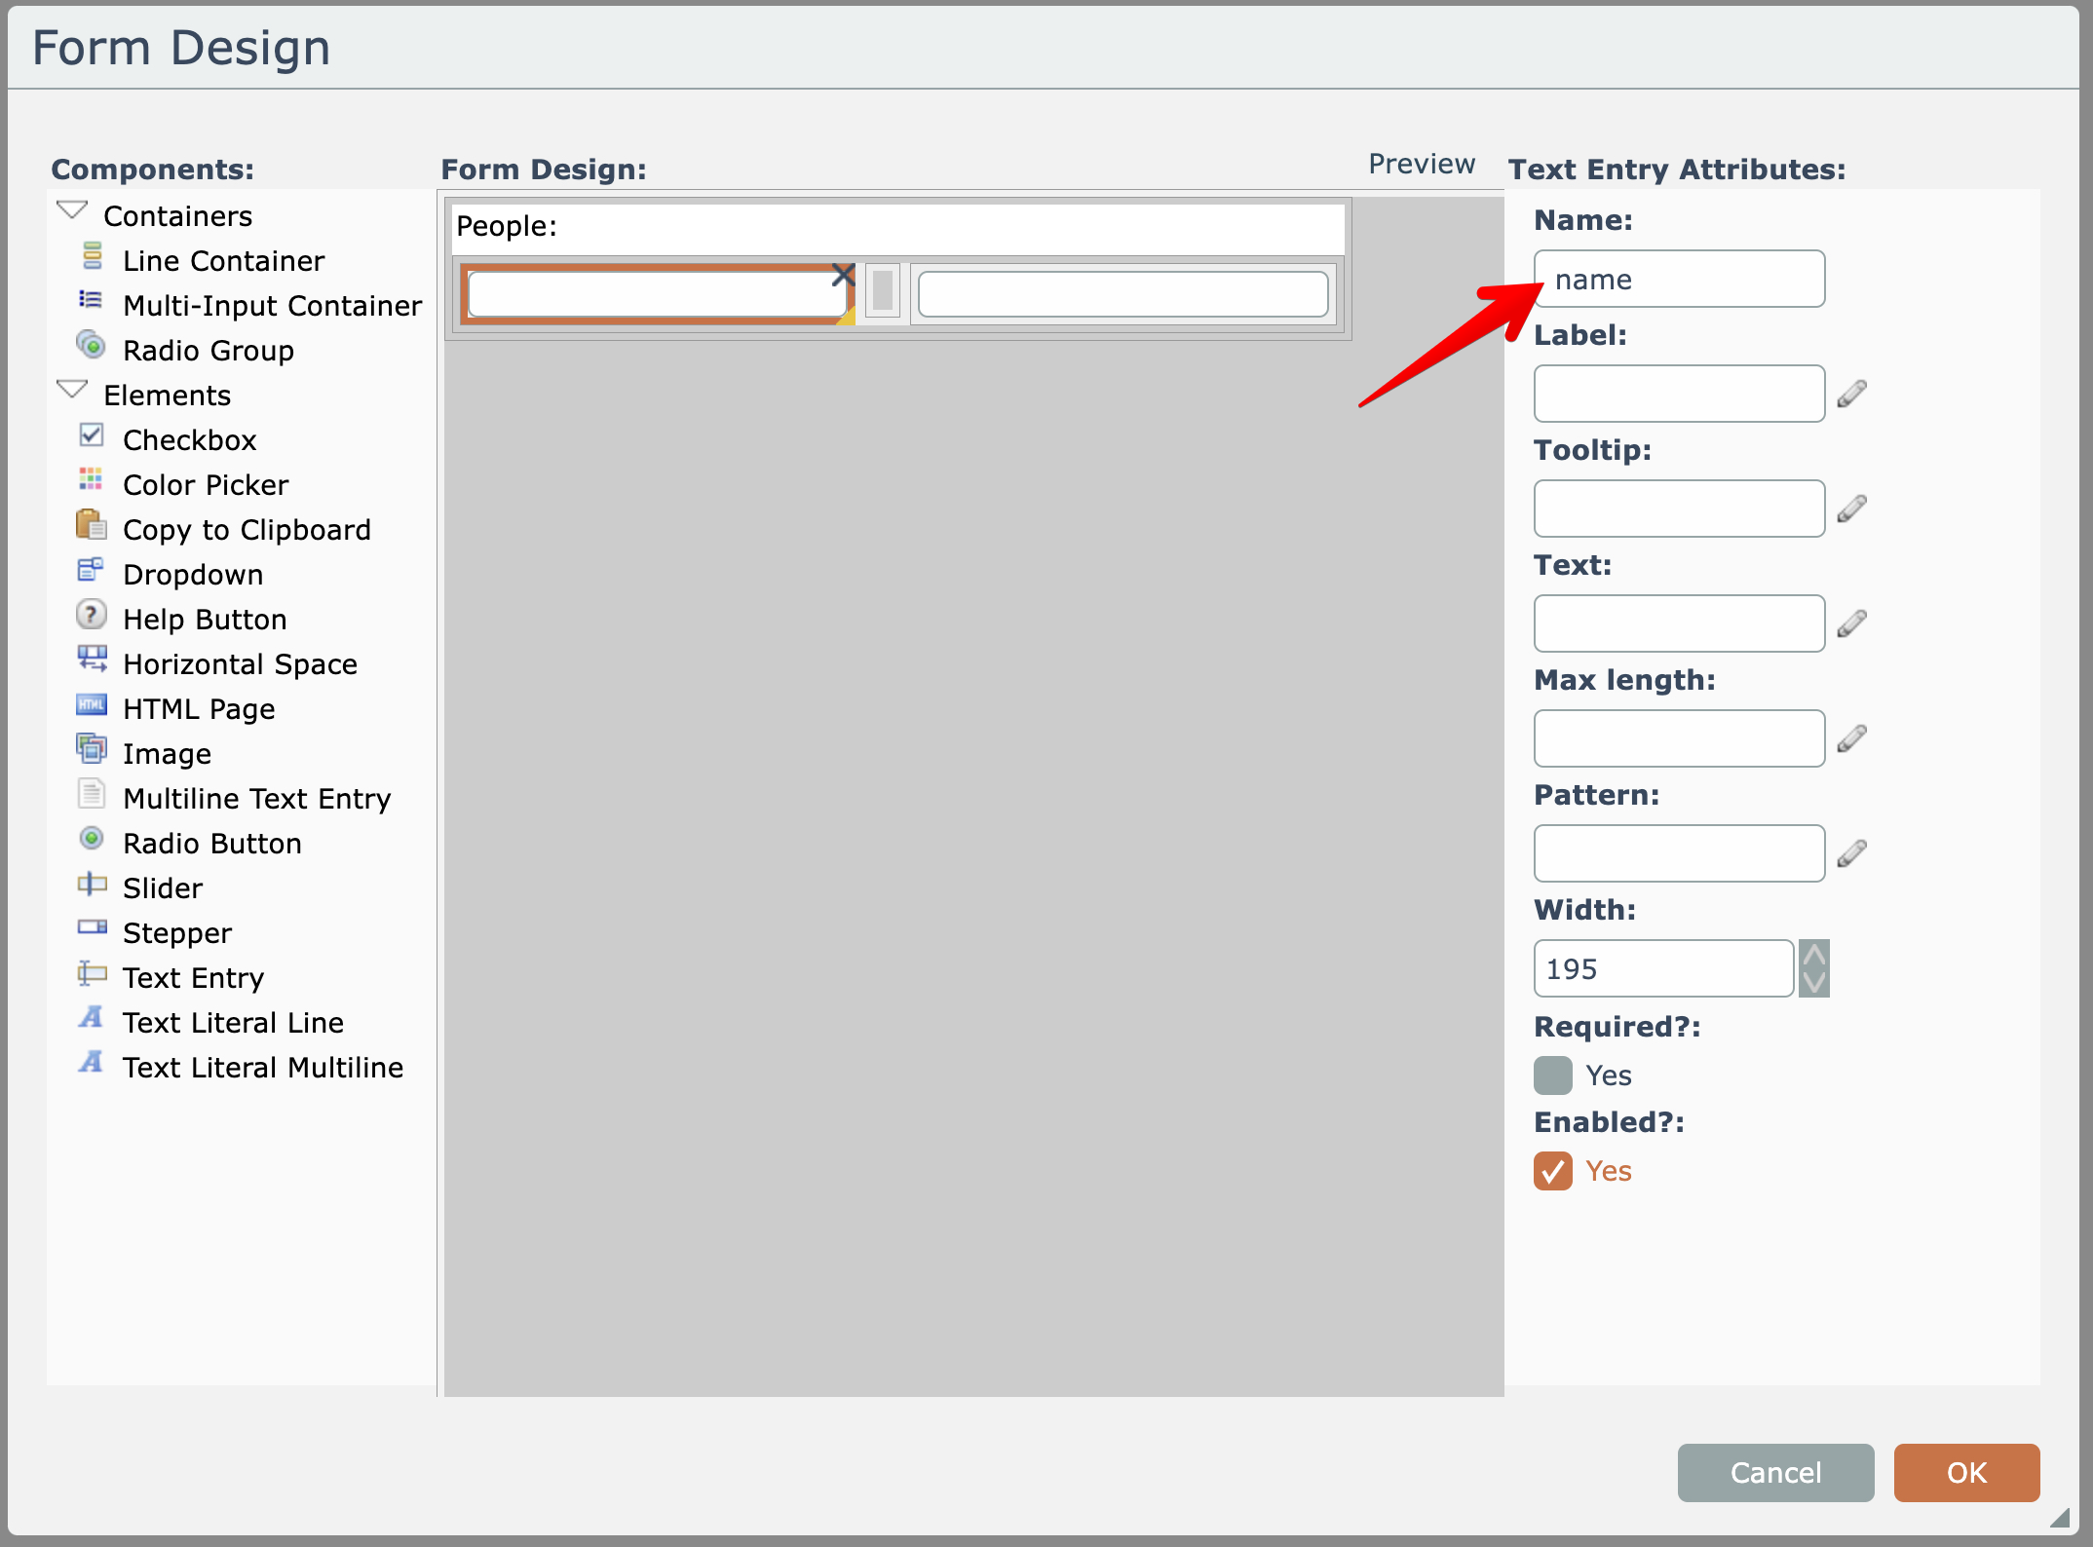Screen dimensions: 2093x1547
Task: Select the Slider element
Action: [162, 888]
